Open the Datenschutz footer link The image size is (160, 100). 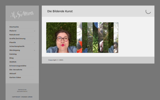(x=22, y=91)
